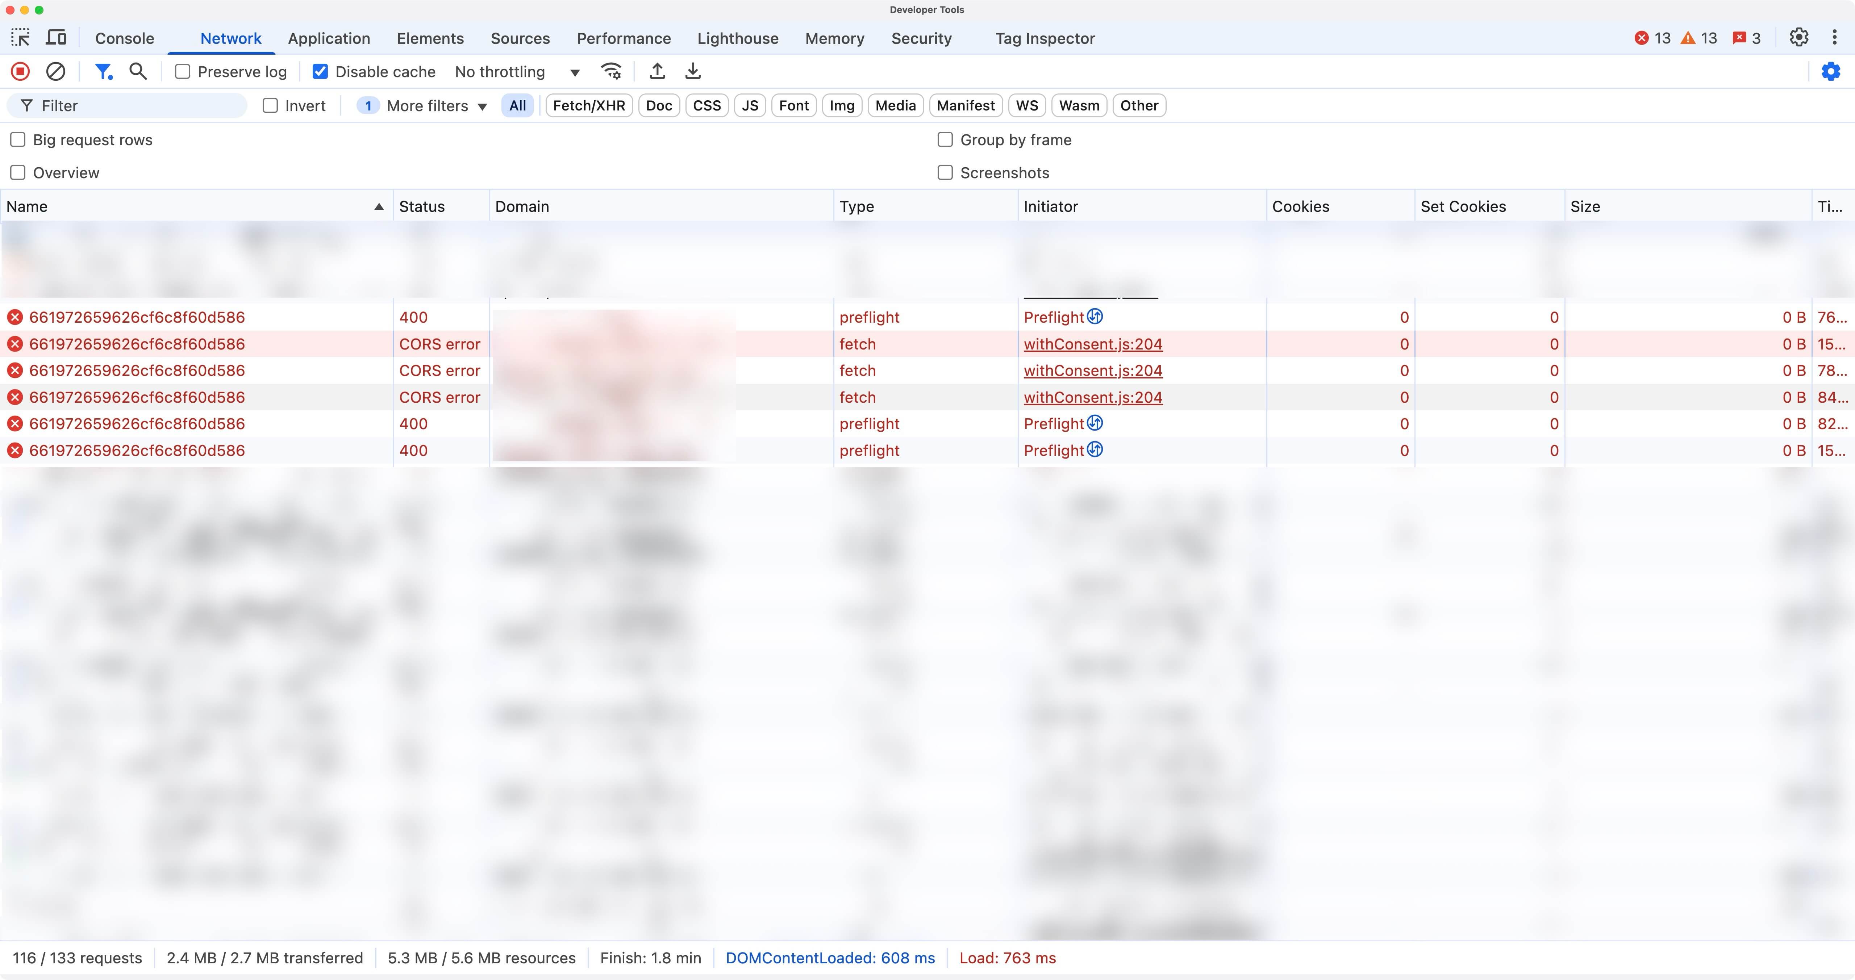1855x980 pixels.
Task: Click the Overview toggle checkbox
Action: tap(17, 172)
